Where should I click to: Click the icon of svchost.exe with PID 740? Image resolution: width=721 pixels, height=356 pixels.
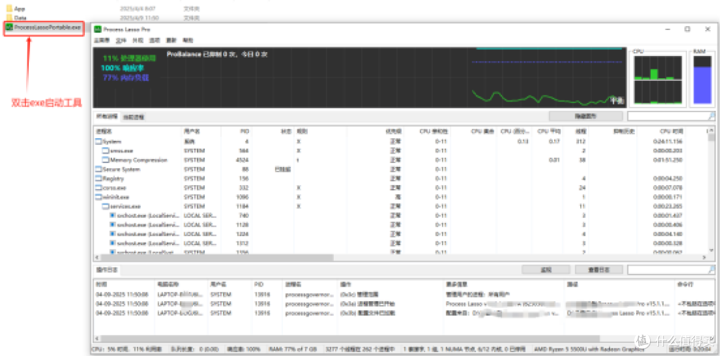click(113, 215)
